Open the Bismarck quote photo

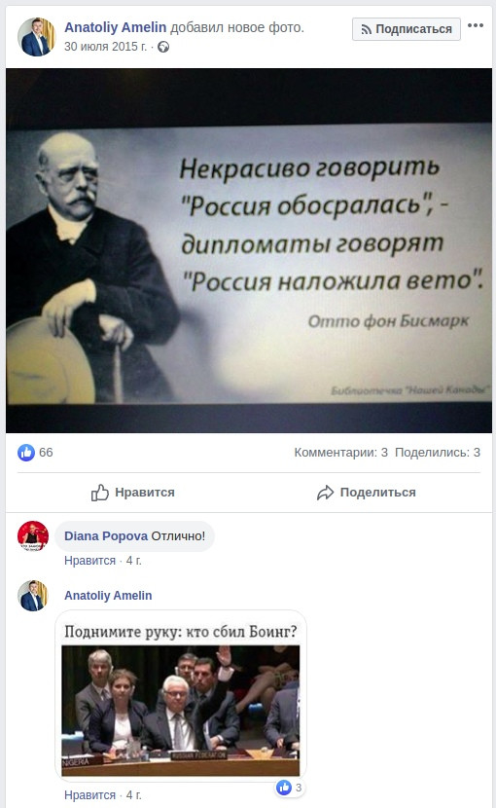tap(249, 250)
